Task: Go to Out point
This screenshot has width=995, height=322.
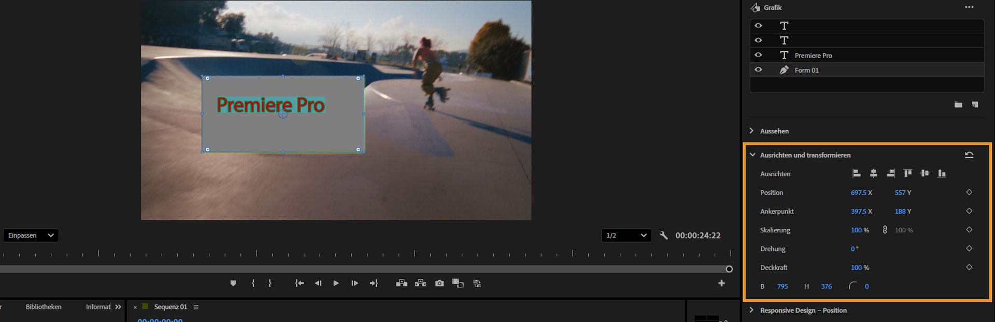Action: (374, 283)
